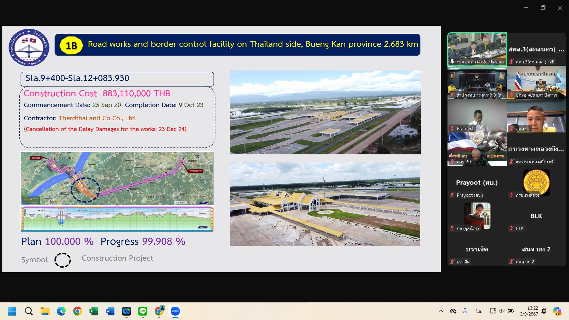This screenshot has height=320, width=569.
Task: Click the Windows Start button
Action: pyautogui.click(x=12, y=311)
